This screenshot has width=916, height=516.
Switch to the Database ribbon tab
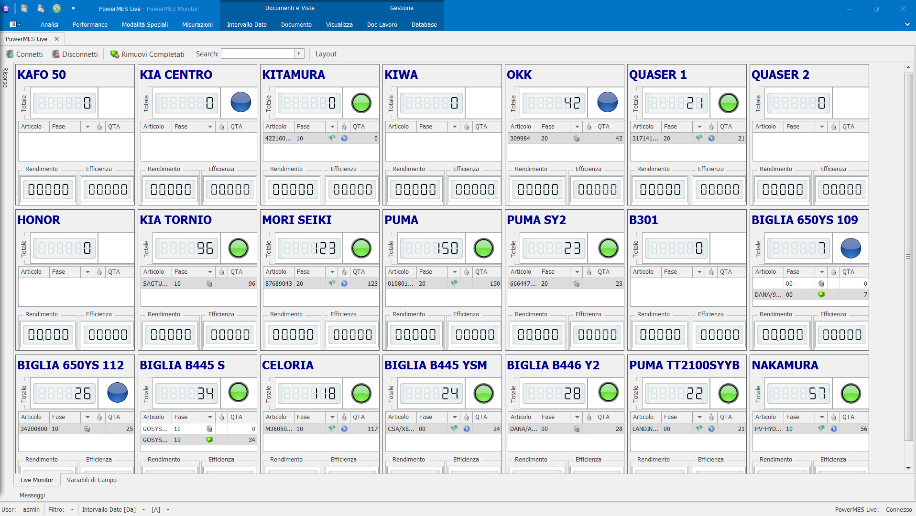point(424,24)
